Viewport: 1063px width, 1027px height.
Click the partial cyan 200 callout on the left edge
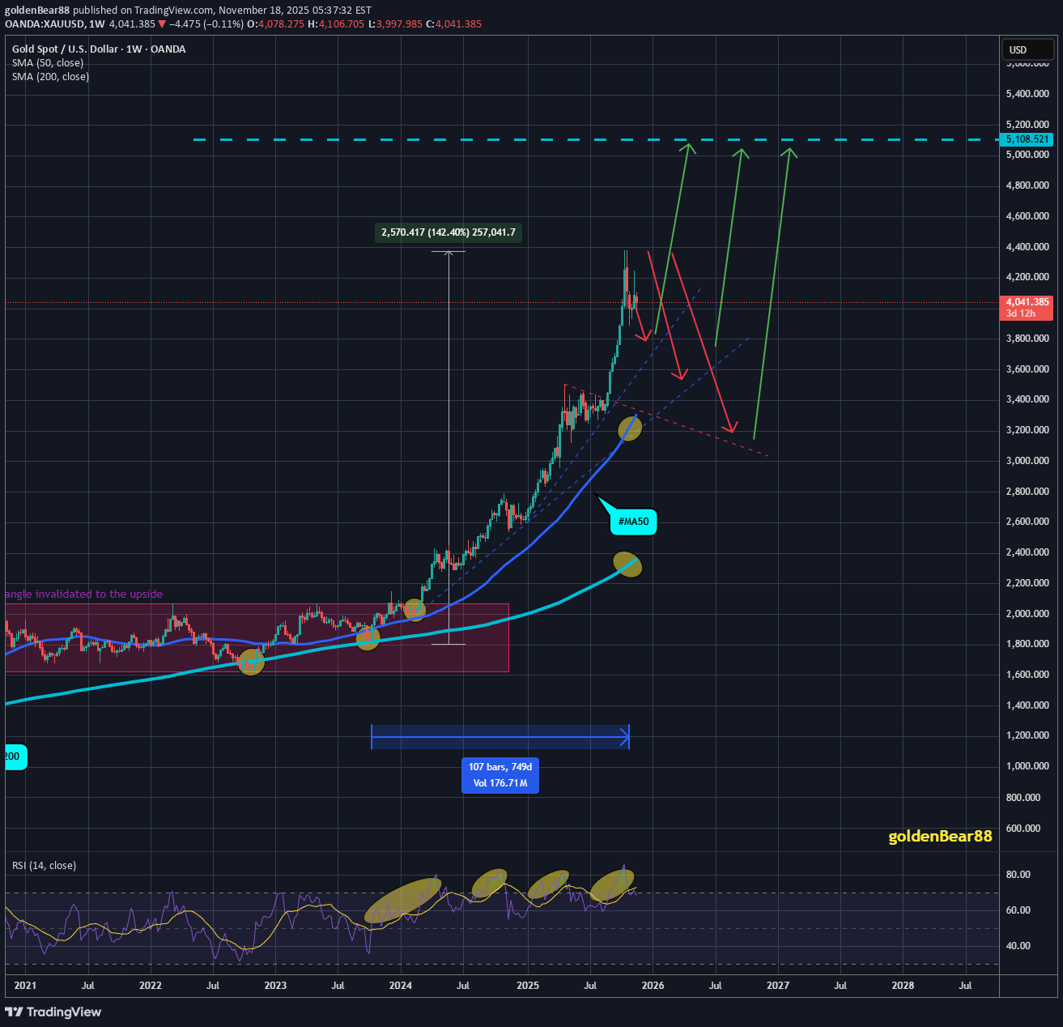pyautogui.click(x=14, y=756)
